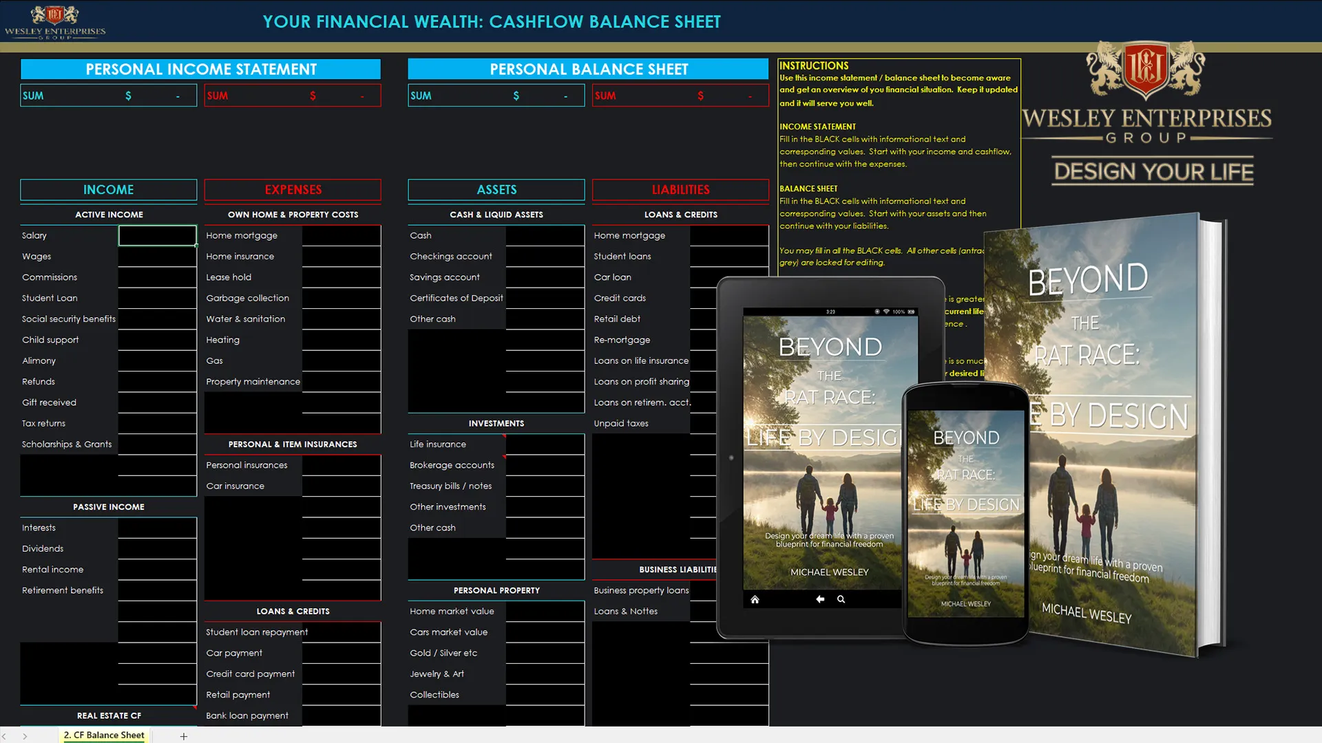Viewport: 1322px width, 743px height.
Task: Click the next sheet navigation arrow
Action: (25, 736)
